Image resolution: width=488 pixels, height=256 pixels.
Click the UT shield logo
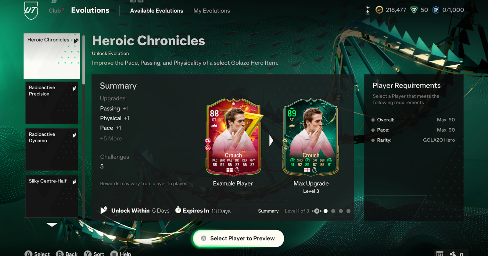pos(31,10)
